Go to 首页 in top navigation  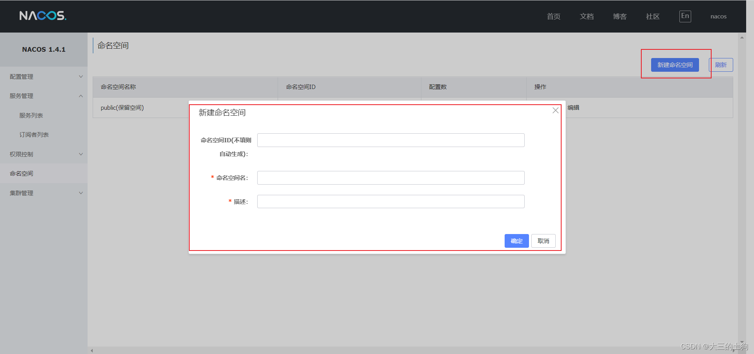point(554,16)
